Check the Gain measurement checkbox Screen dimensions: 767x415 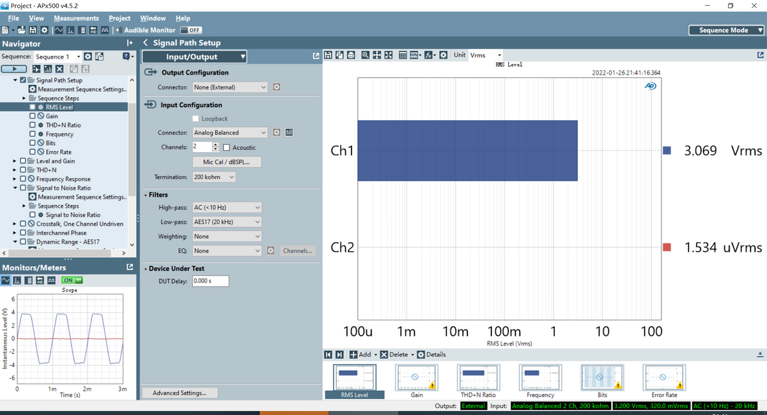[x=33, y=116]
